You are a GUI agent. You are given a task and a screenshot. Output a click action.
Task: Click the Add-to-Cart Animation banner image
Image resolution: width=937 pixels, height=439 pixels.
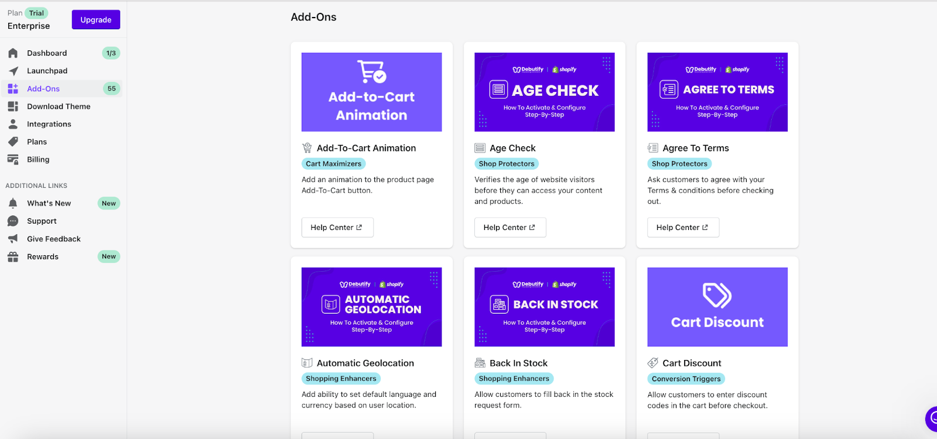[371, 92]
